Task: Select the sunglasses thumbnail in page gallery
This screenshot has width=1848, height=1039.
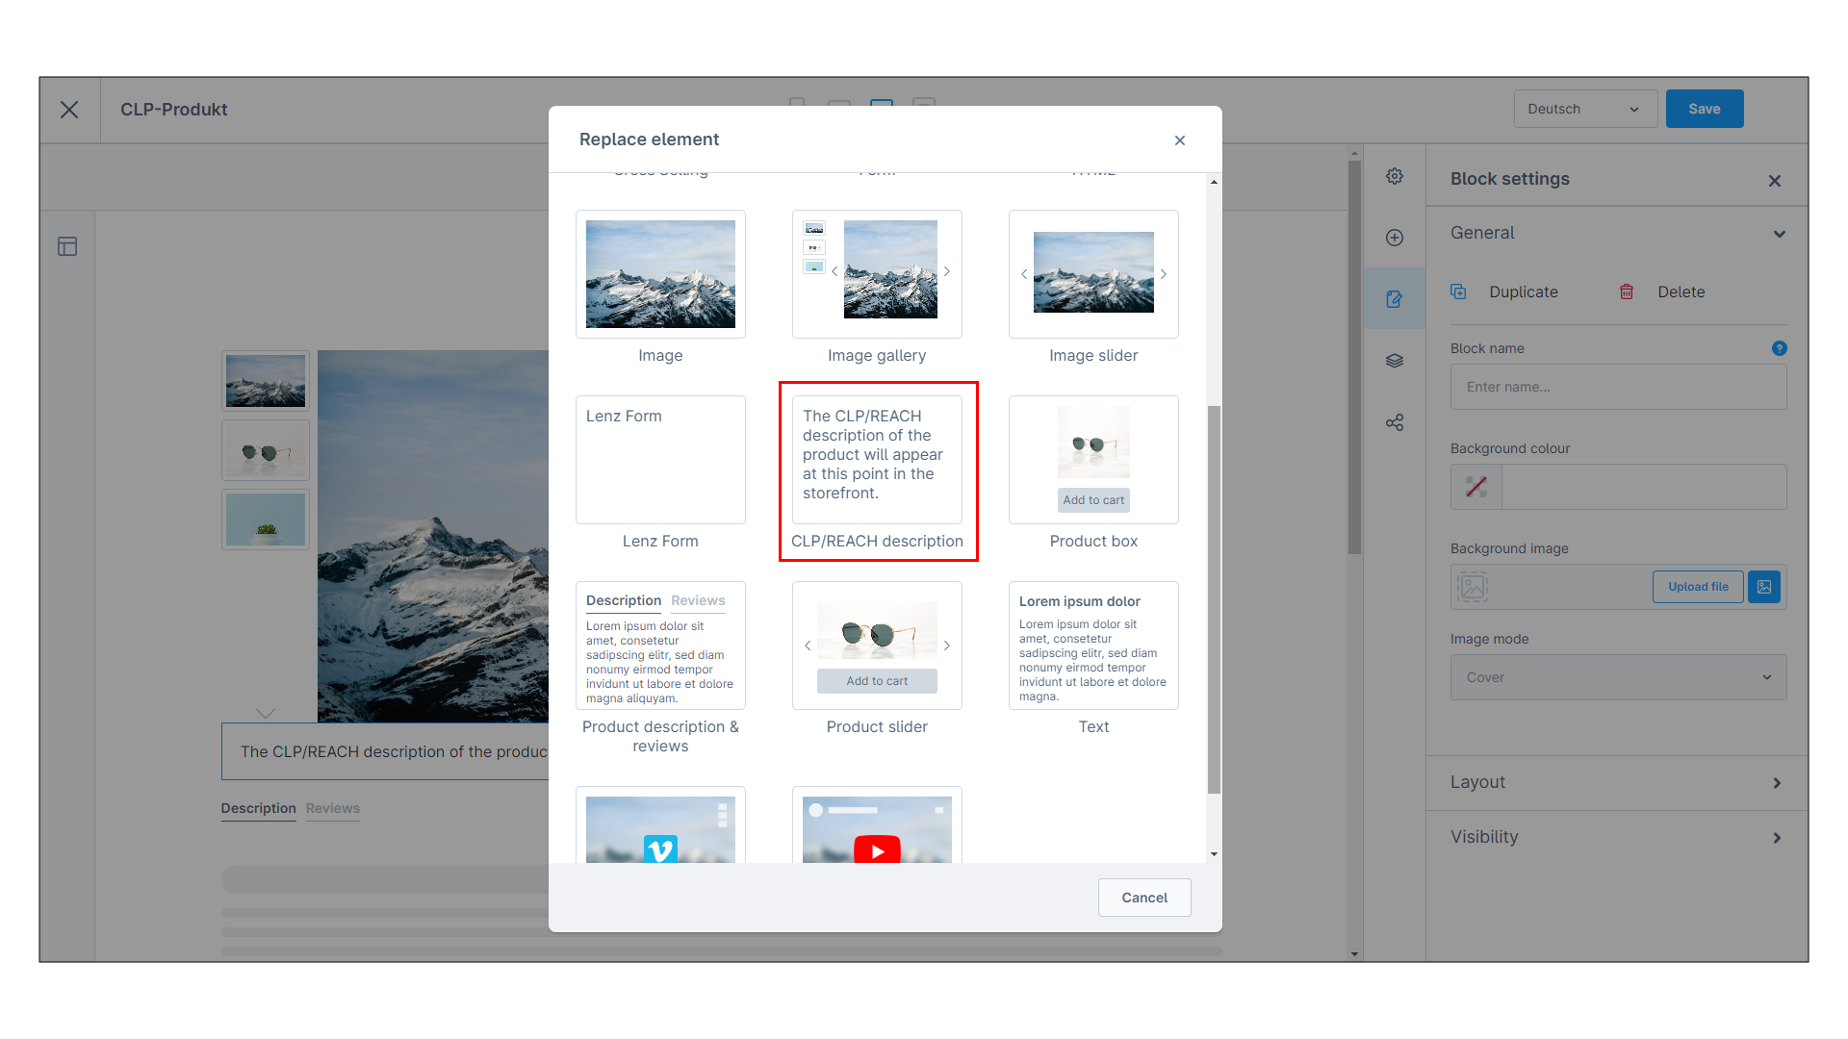Action: click(x=266, y=450)
